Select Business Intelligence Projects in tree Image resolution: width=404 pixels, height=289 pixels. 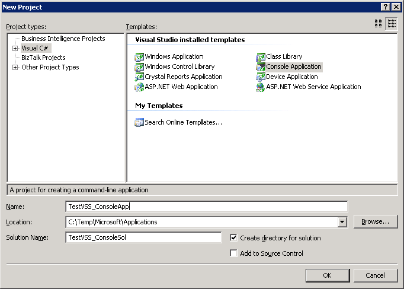coord(63,39)
